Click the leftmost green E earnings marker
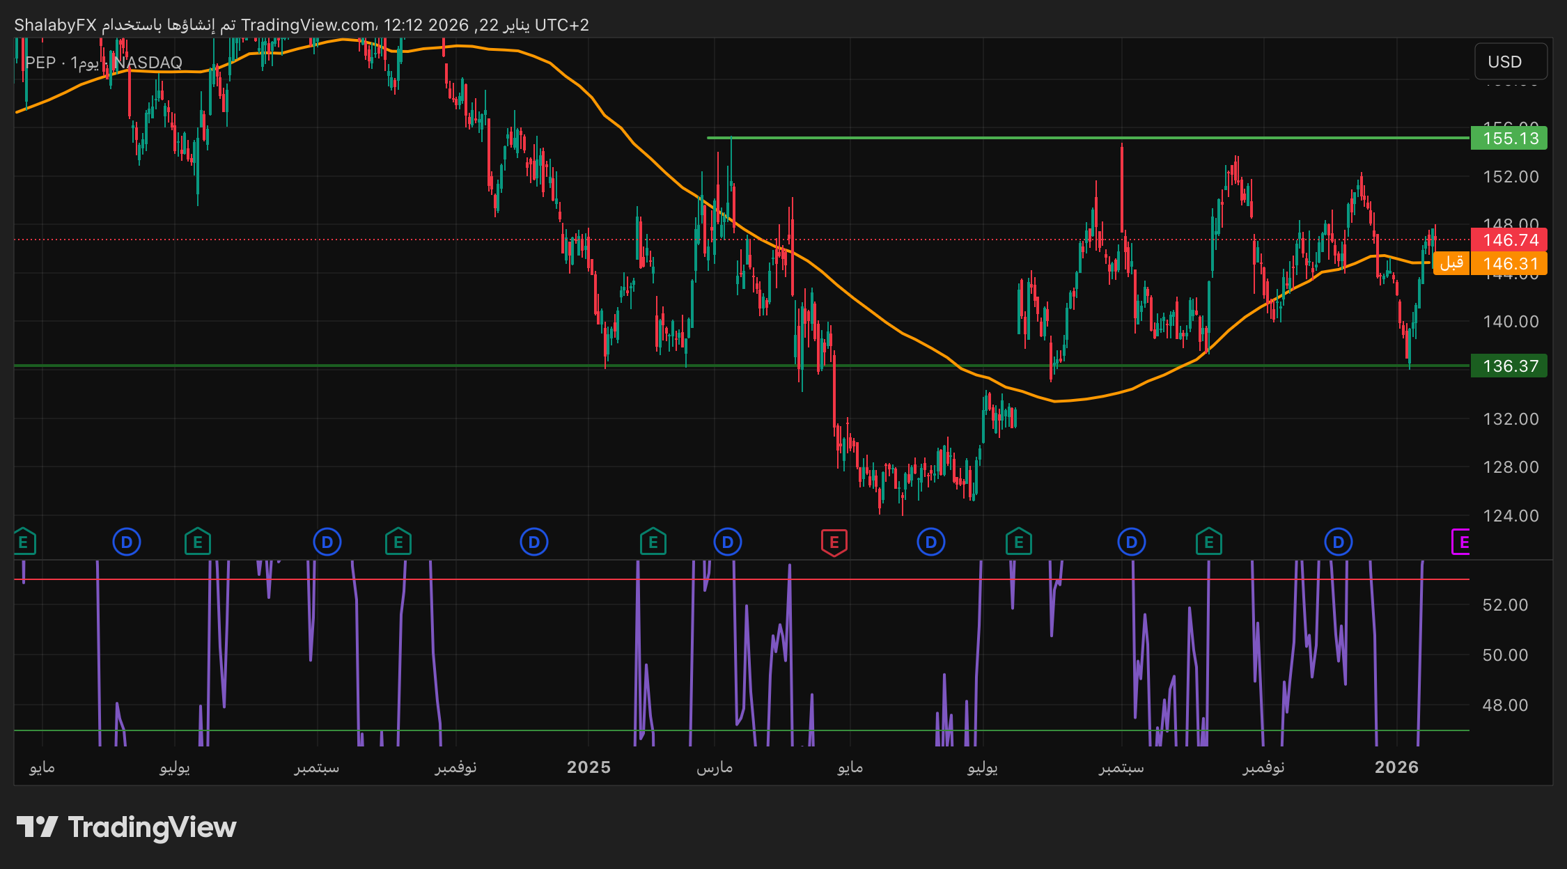The width and height of the screenshot is (1567, 869). tap(24, 542)
